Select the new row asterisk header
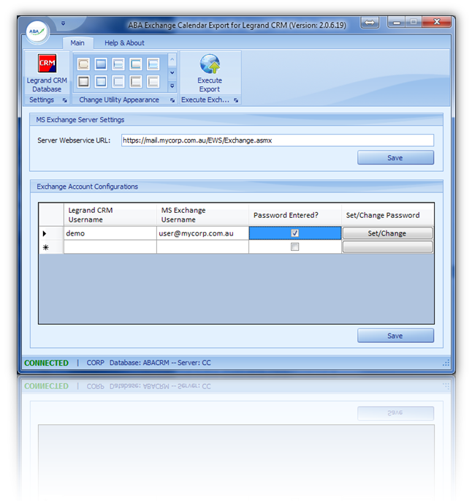 tap(51, 247)
